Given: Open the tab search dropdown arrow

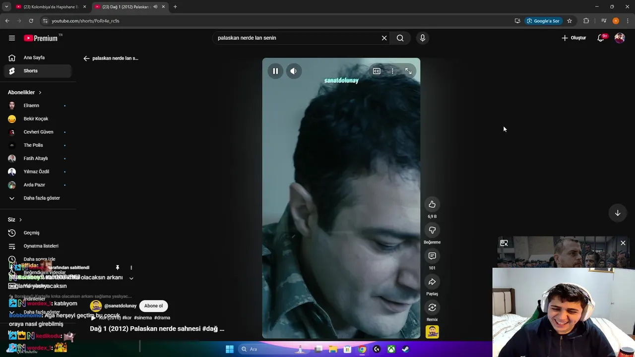Looking at the screenshot, I should click(6, 7).
